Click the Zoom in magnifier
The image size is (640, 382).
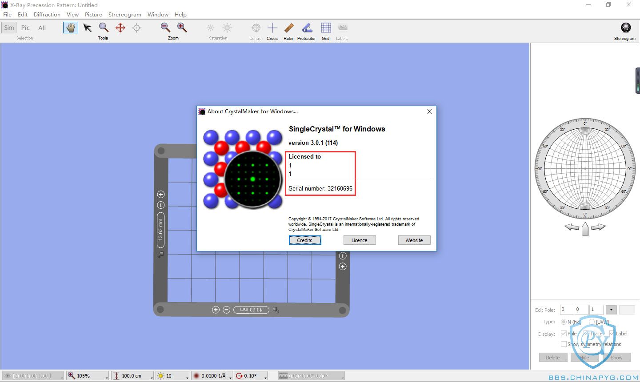click(182, 28)
